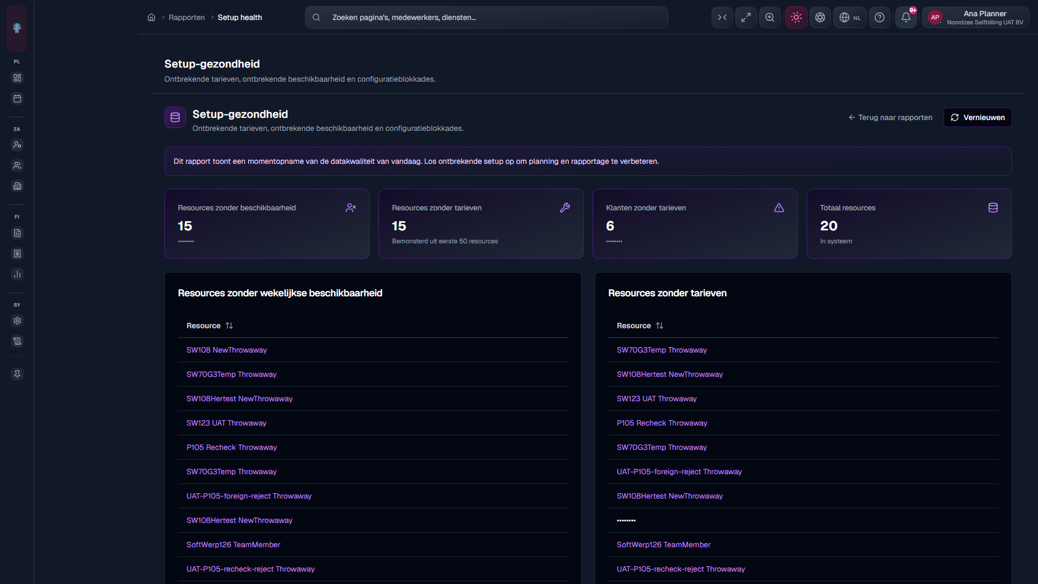This screenshot has height=584, width=1038.
Task: Open the document icon under FI
Action: click(x=17, y=233)
